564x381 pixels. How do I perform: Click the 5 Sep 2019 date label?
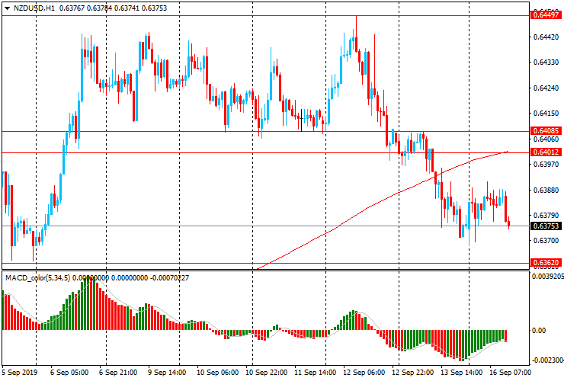pos(19,373)
